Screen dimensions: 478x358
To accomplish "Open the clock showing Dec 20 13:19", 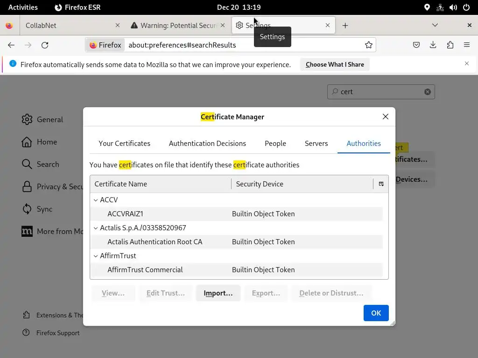I will tap(239, 7).
